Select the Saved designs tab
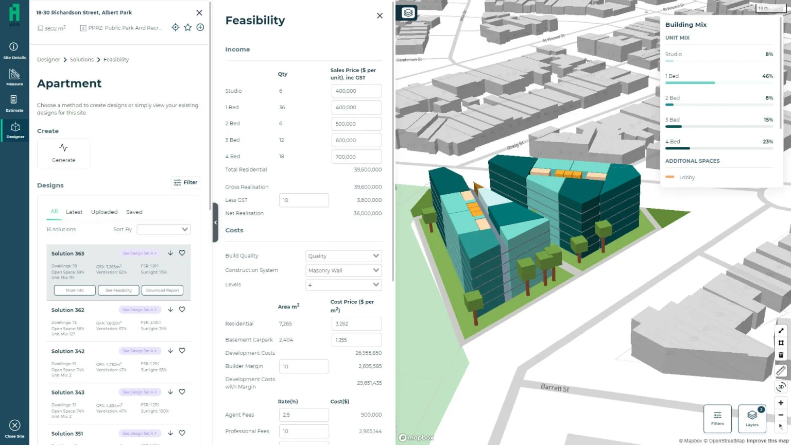The height and width of the screenshot is (445, 791). [134, 212]
